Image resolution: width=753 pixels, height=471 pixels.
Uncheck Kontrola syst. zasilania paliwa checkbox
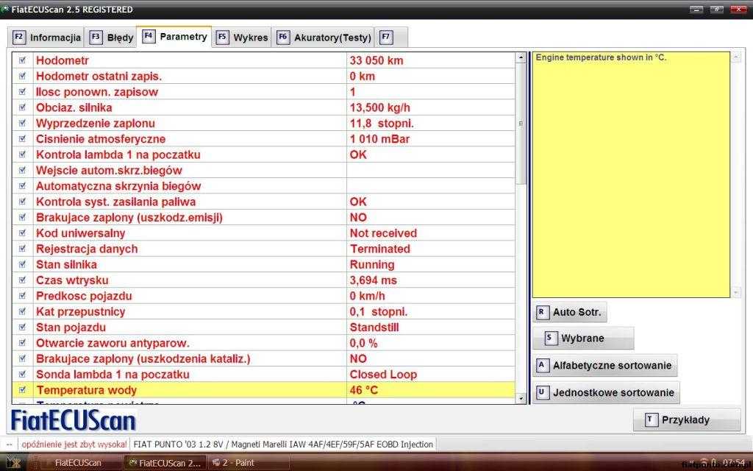(x=22, y=202)
